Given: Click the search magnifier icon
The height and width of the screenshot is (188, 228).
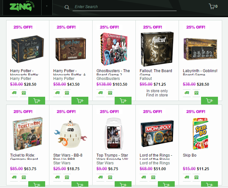Looking at the screenshot, I should click(x=67, y=7).
